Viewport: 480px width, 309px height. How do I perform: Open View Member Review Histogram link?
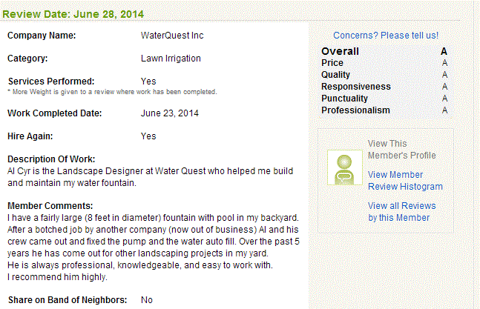(x=405, y=181)
